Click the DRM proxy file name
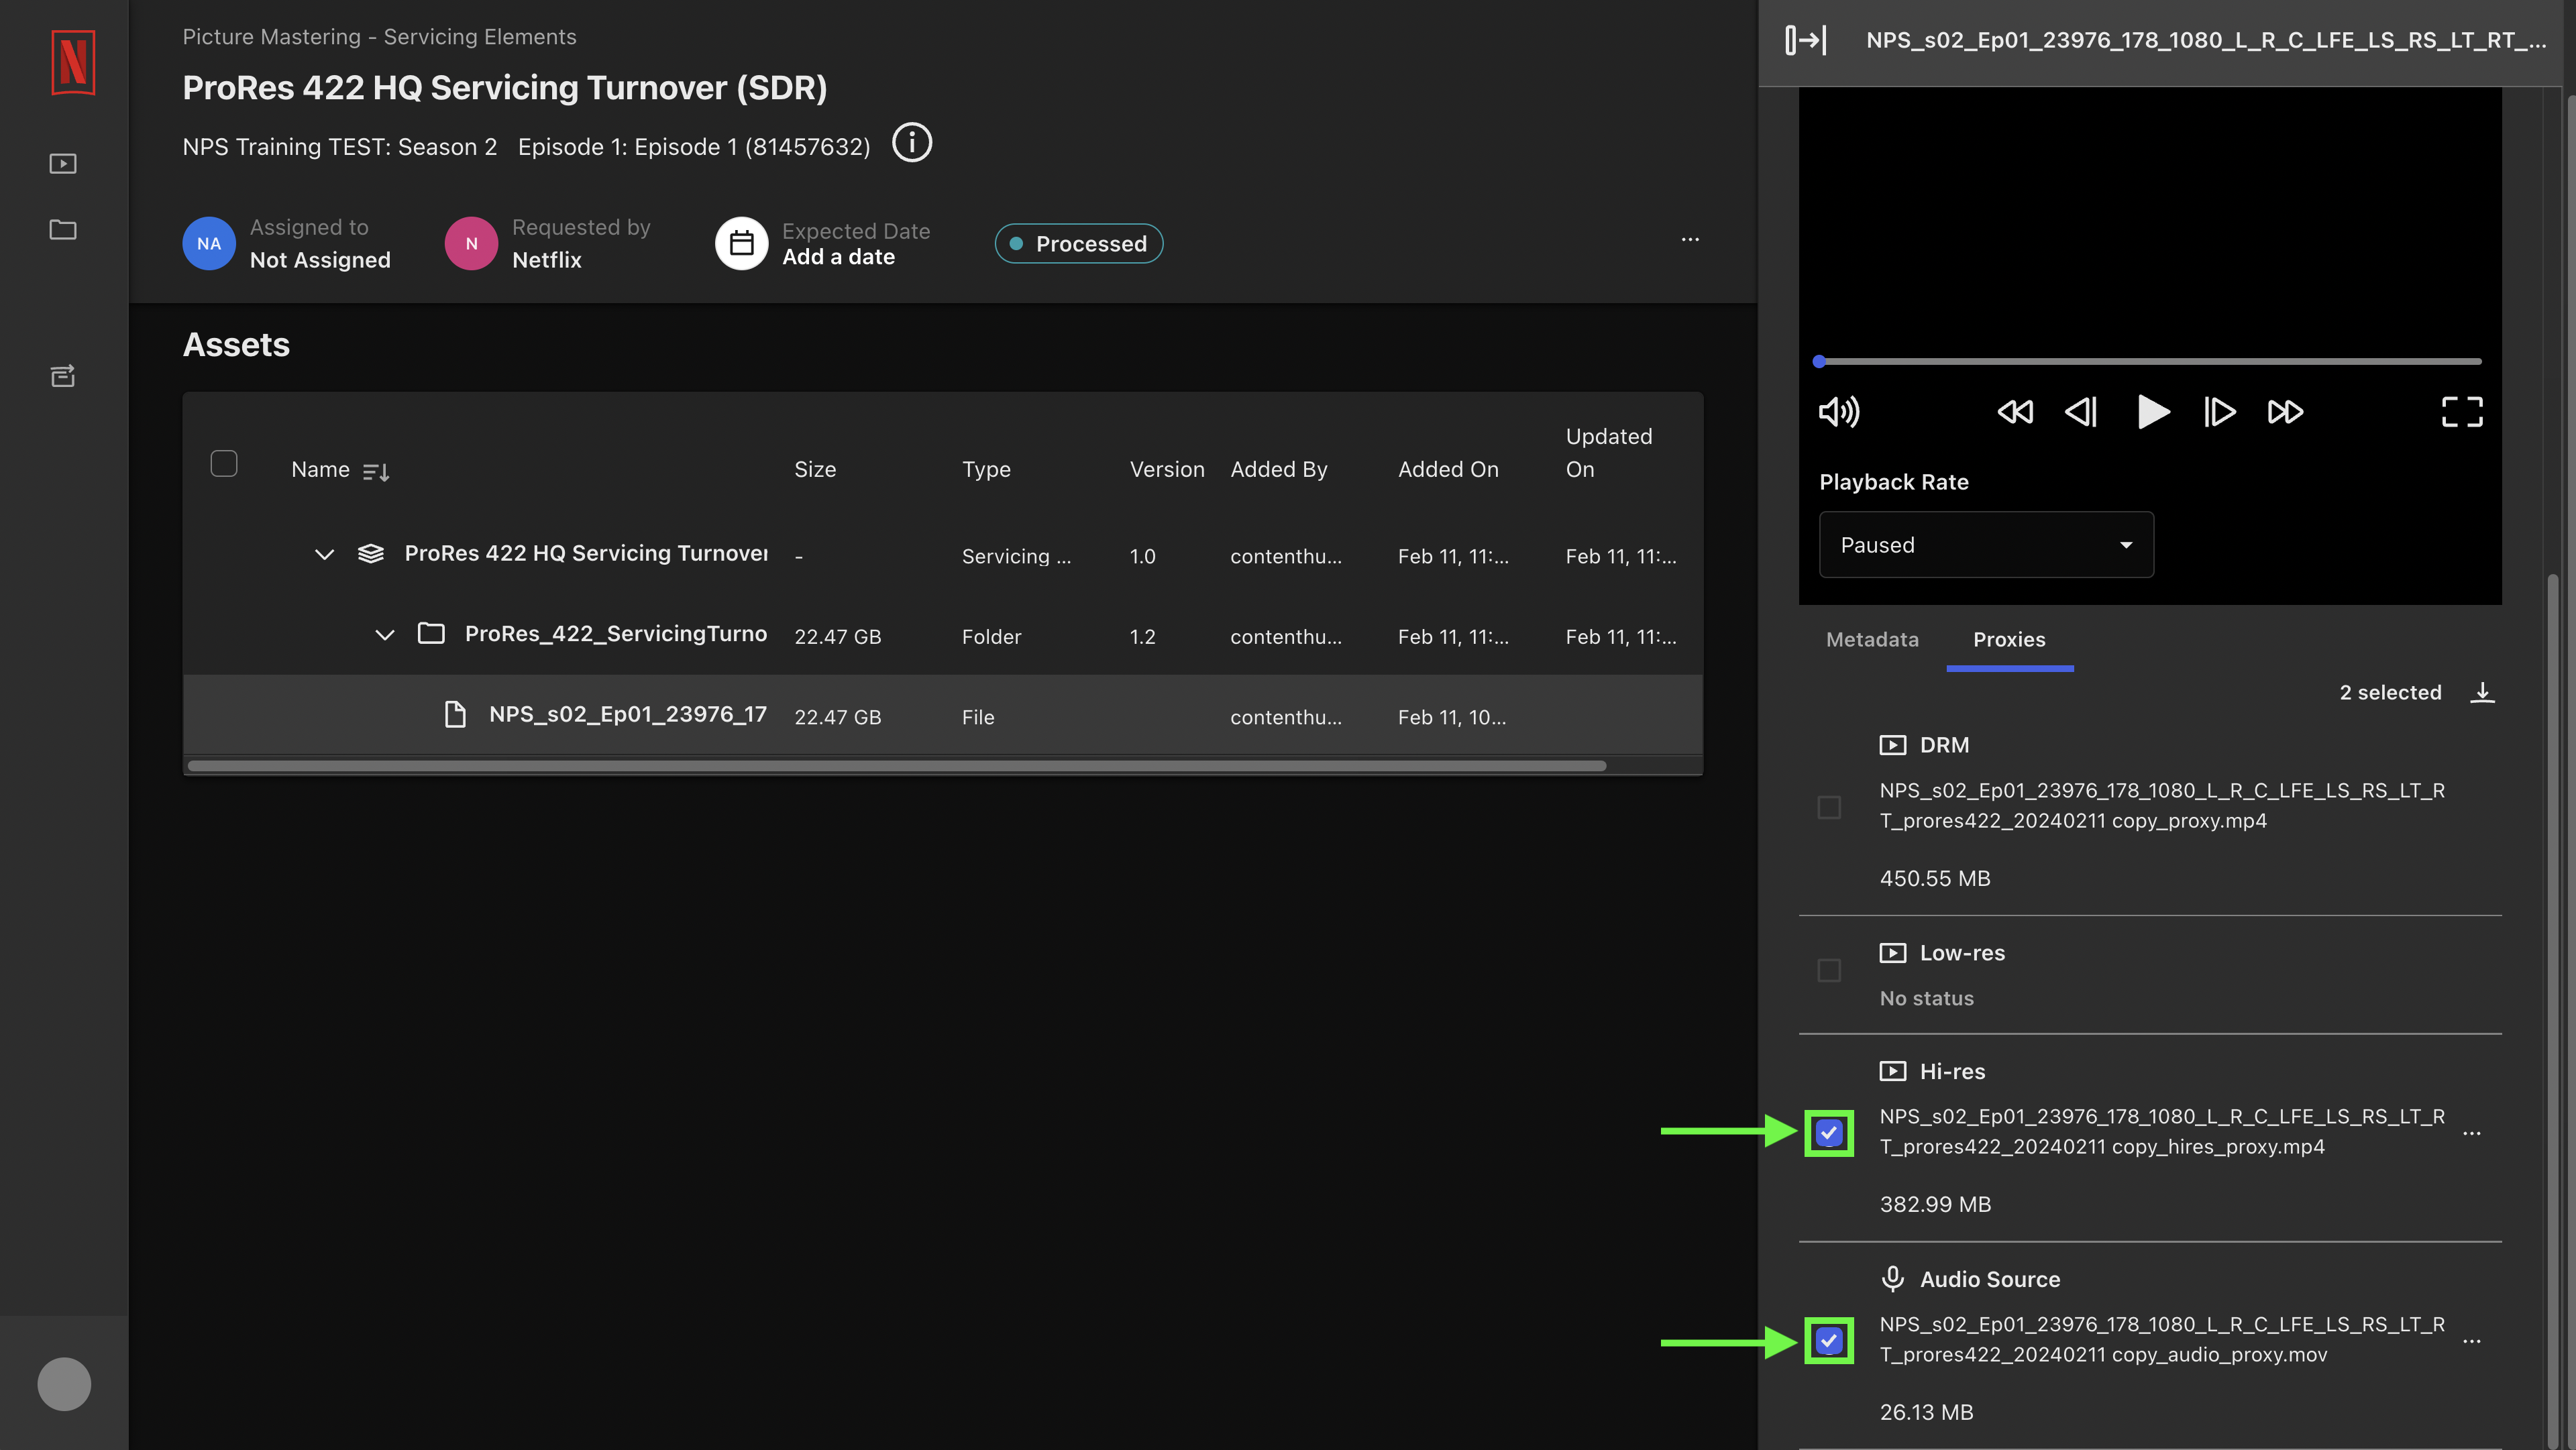 2162,805
